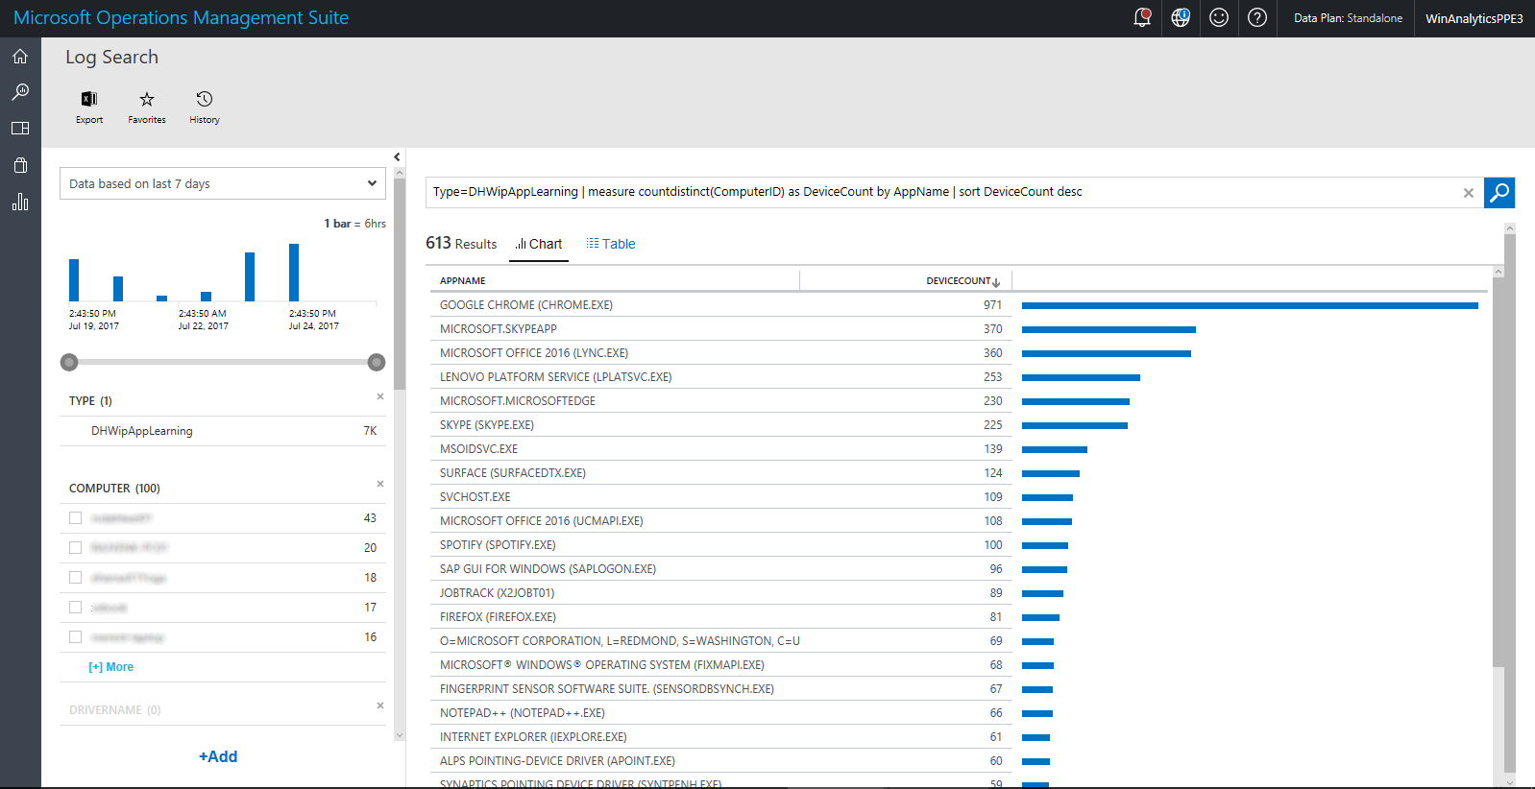This screenshot has width=1535, height=789.
Task: Open notifications bell icon
Action: pos(1142,17)
